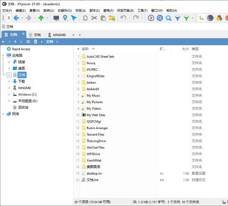Open dropdown beside the back arrow

pyautogui.click(x=22, y=18)
